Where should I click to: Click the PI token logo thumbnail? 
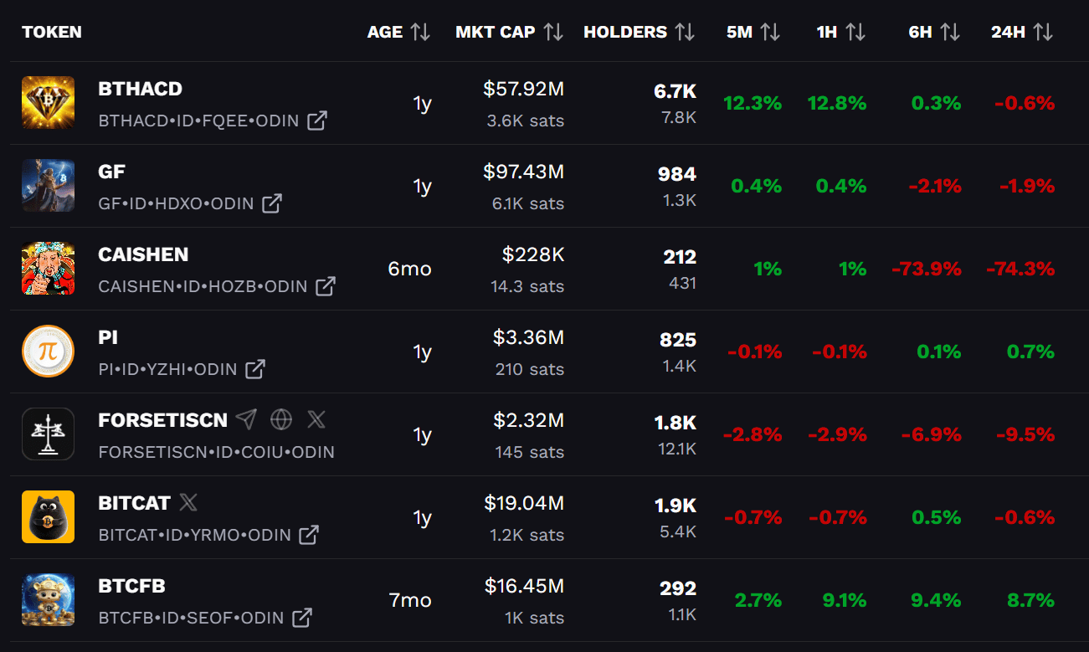click(x=48, y=352)
